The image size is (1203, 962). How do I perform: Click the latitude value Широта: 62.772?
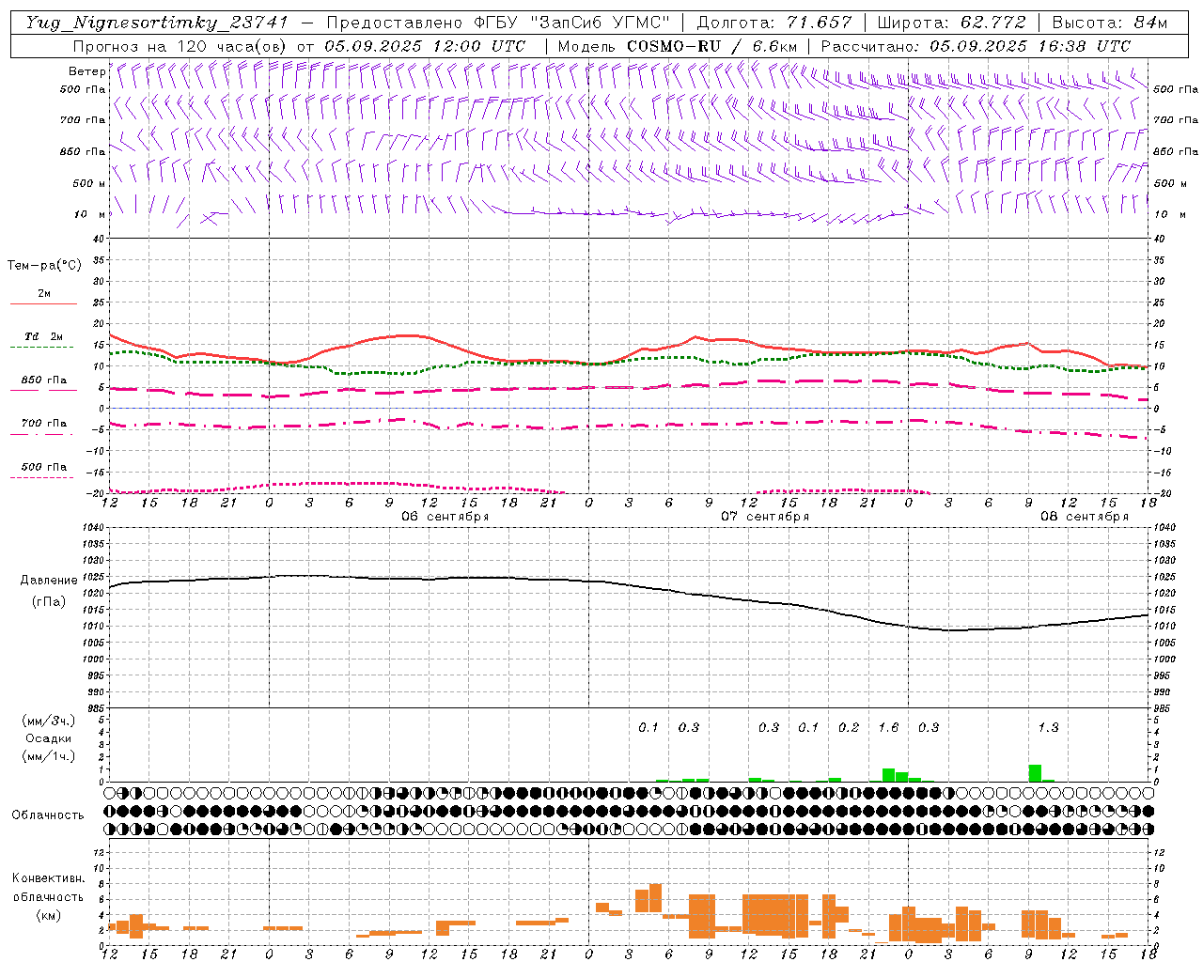click(953, 23)
